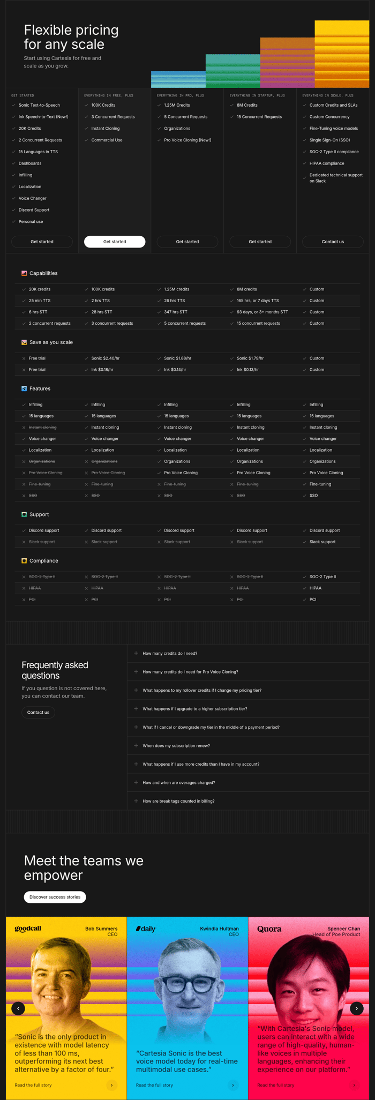Viewport: 375px width, 1100px height.
Task: Expand "How many credits do I need?" question
Action: 169,654
